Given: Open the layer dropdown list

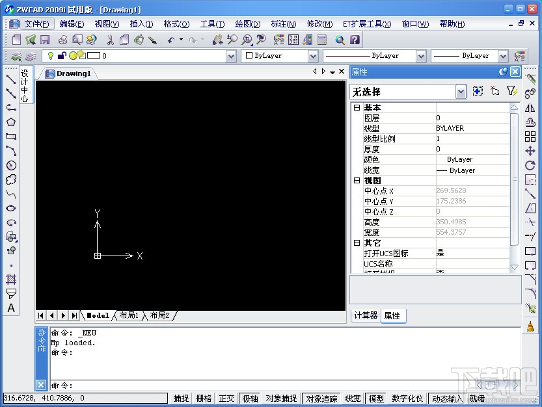Looking at the screenshot, I should [231, 56].
